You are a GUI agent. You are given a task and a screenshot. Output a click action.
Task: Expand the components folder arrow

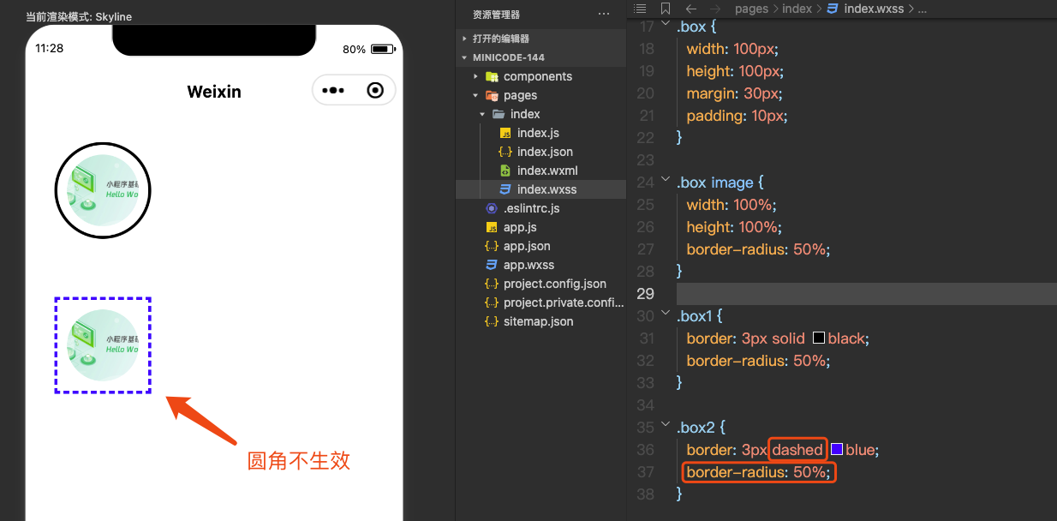(476, 76)
